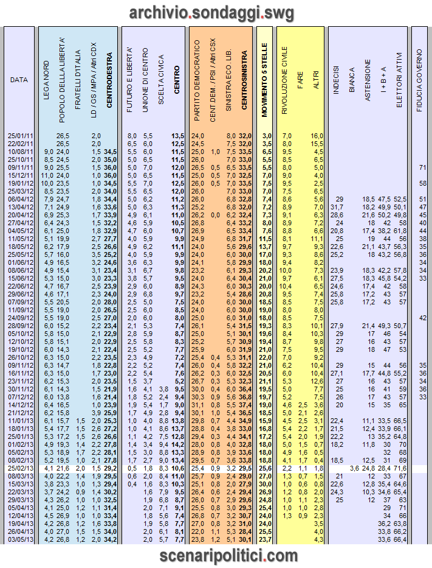Select the date cell 09/11/11
This screenshot has width=432, height=568.
click(20, 167)
